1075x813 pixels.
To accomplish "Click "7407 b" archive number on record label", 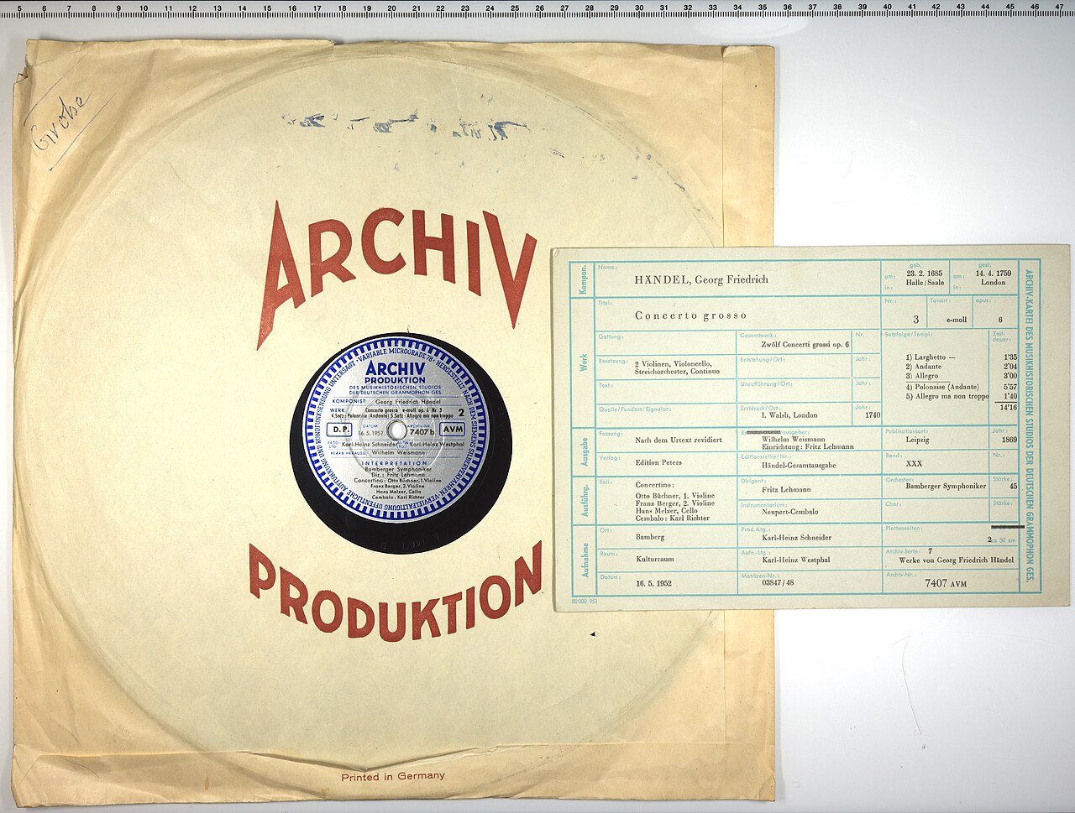I will [422, 432].
